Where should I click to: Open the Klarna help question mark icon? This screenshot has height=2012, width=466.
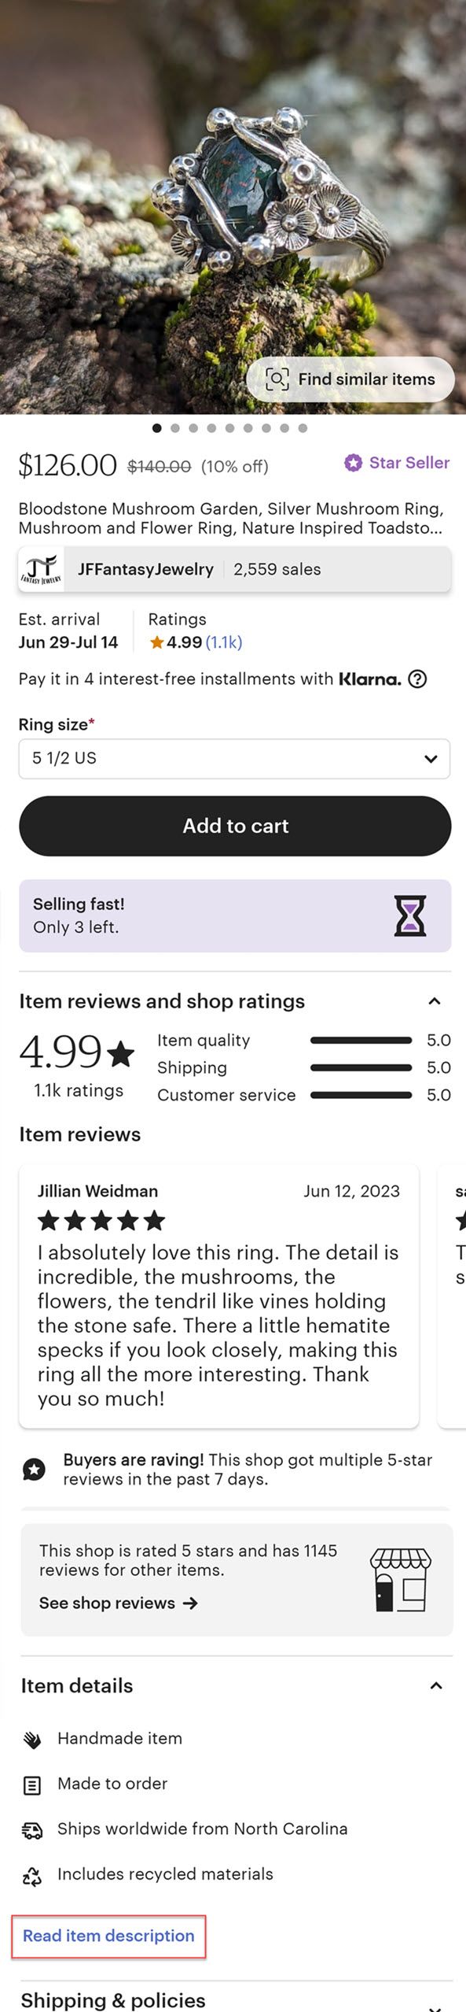[x=418, y=679]
